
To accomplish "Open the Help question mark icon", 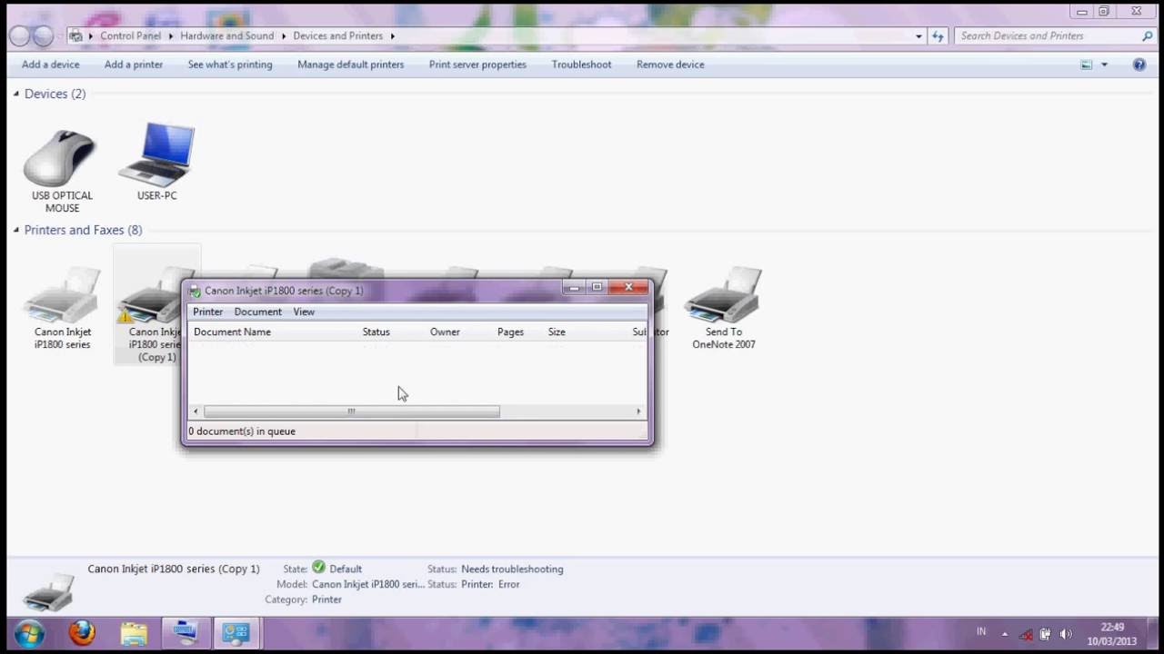I will point(1139,64).
